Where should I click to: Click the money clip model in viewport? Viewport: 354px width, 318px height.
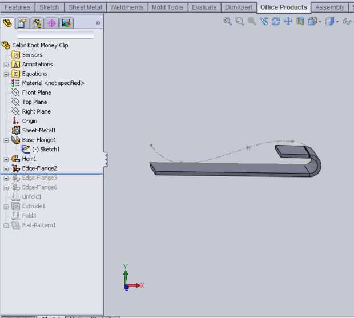coord(232,168)
